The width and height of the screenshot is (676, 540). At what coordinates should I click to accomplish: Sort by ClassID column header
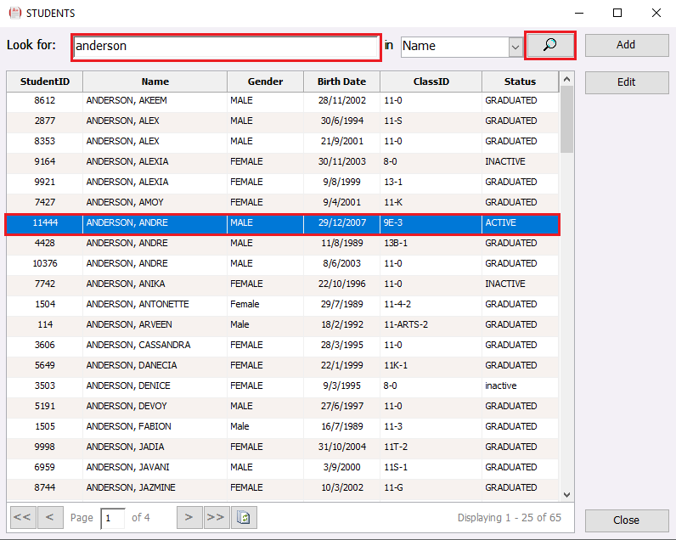click(431, 82)
